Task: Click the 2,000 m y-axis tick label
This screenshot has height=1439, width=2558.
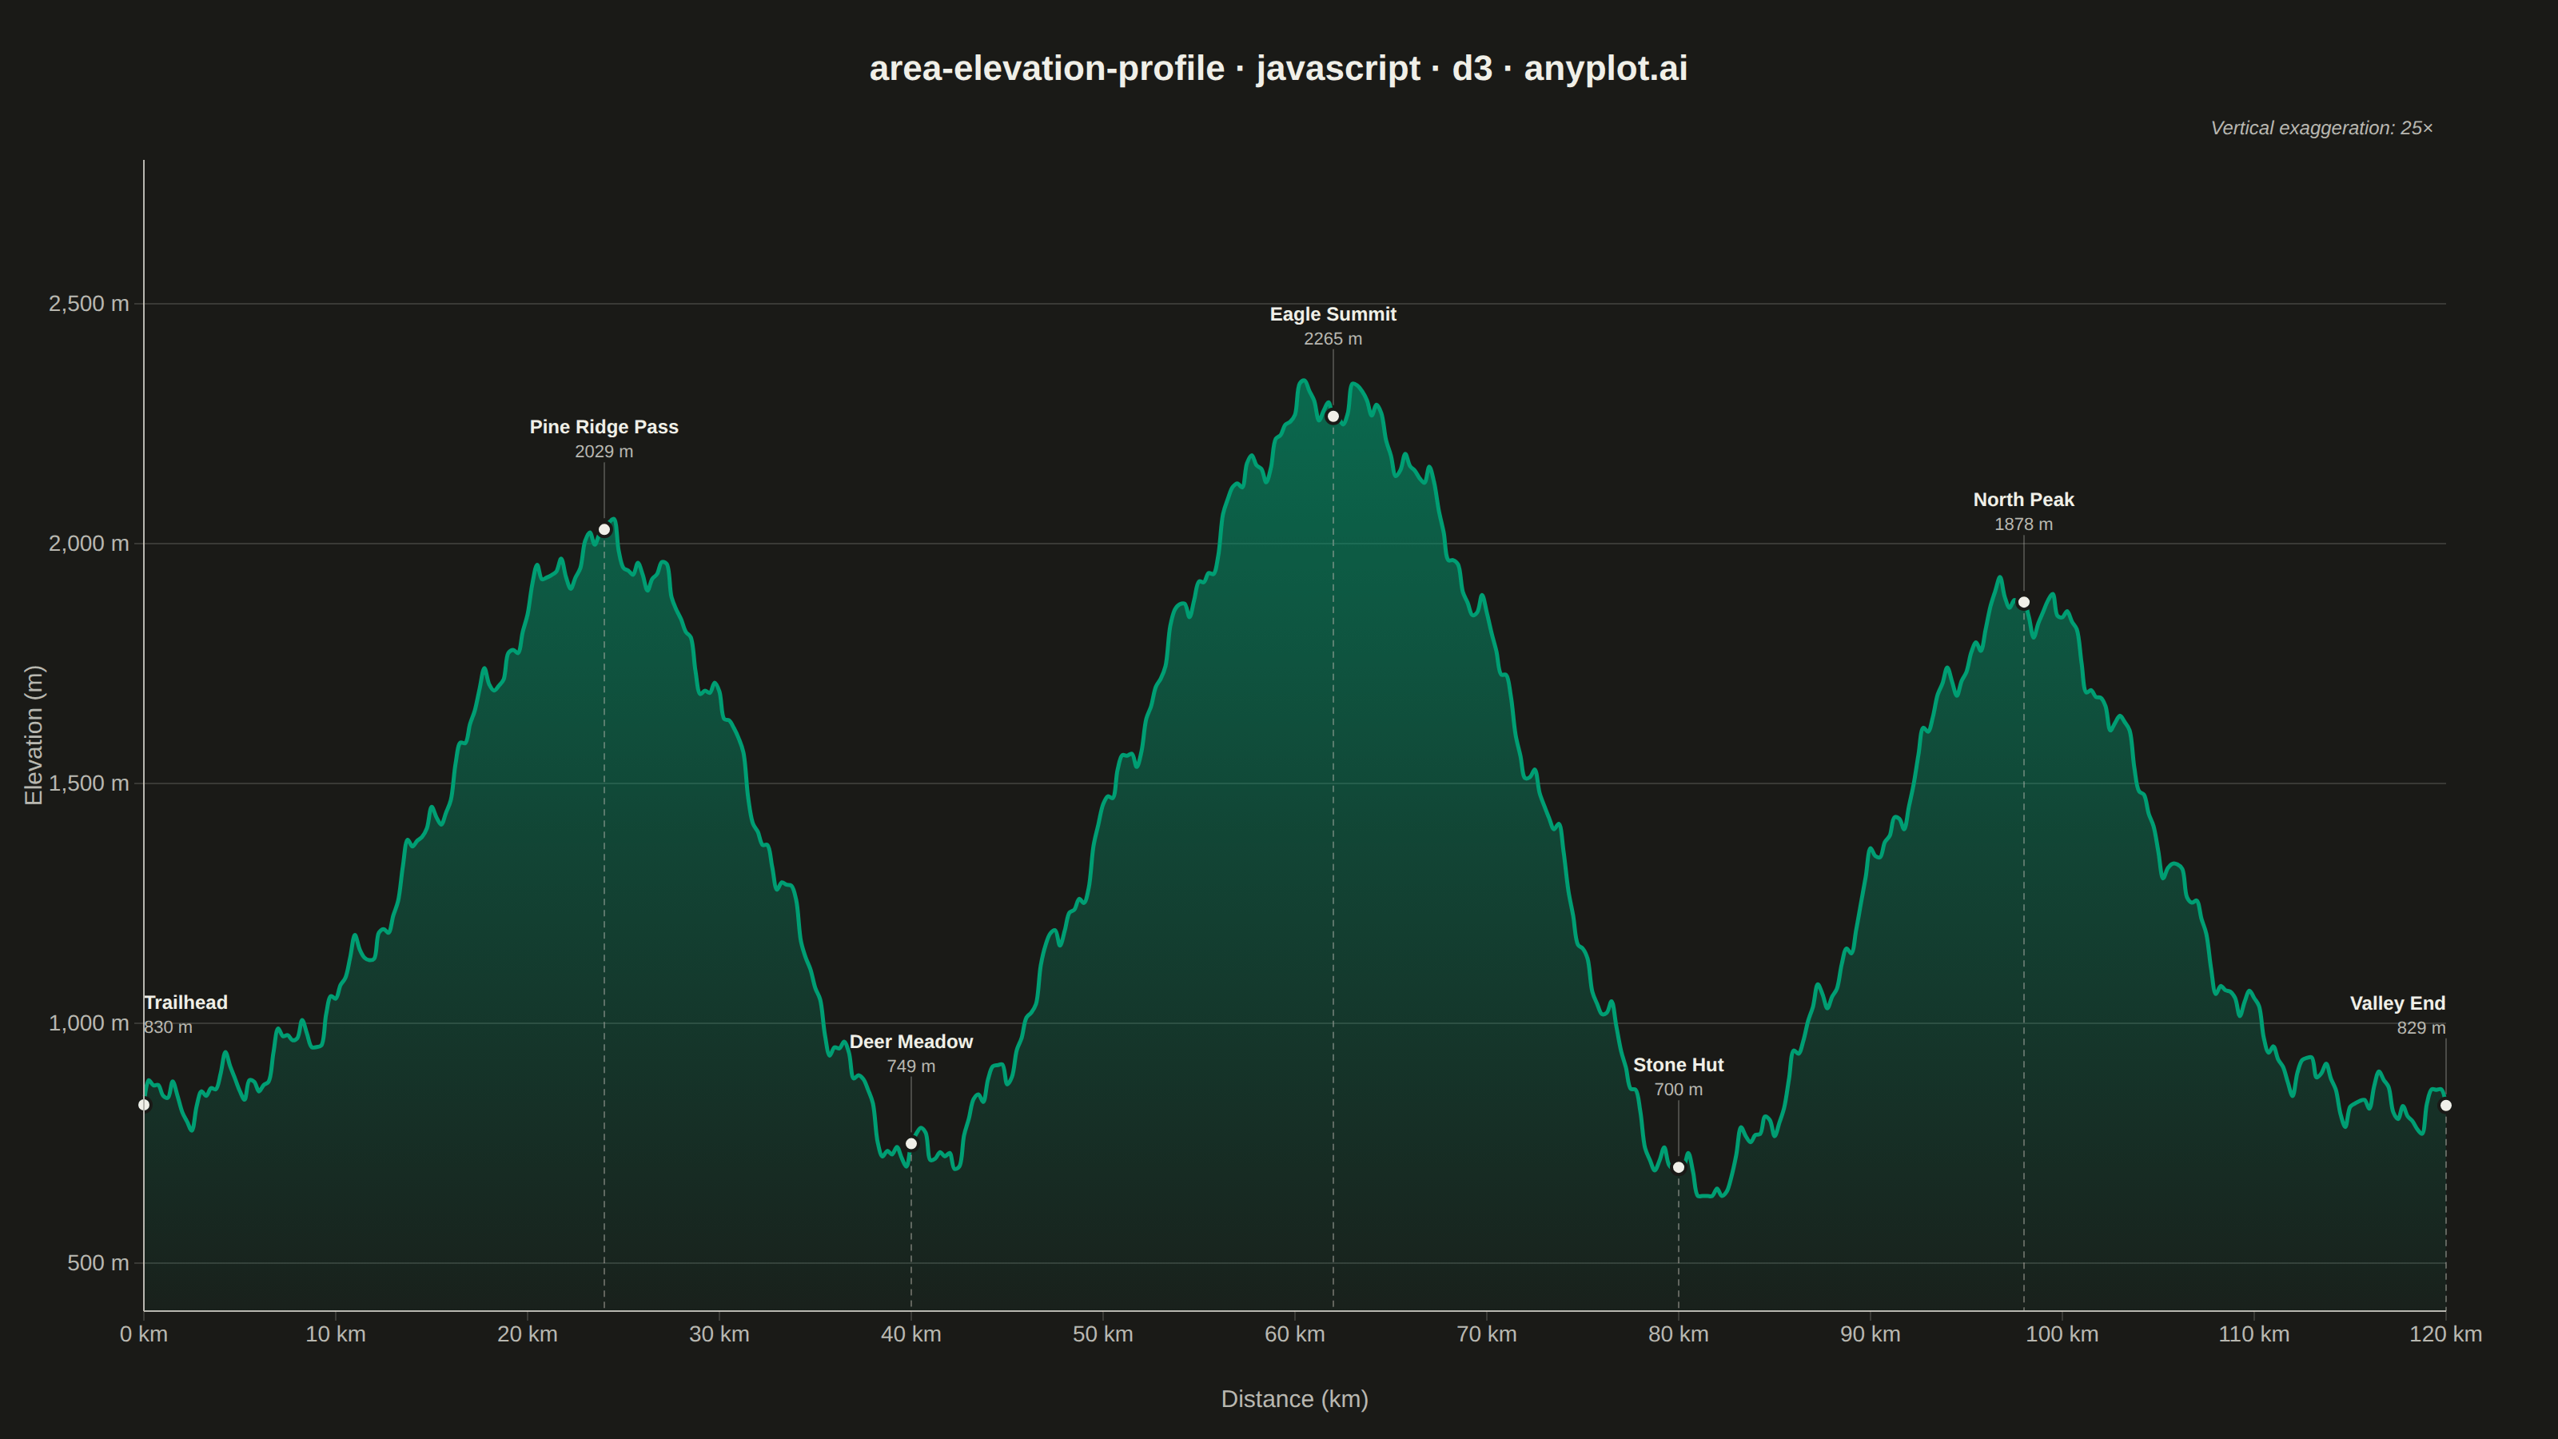Action: [89, 544]
